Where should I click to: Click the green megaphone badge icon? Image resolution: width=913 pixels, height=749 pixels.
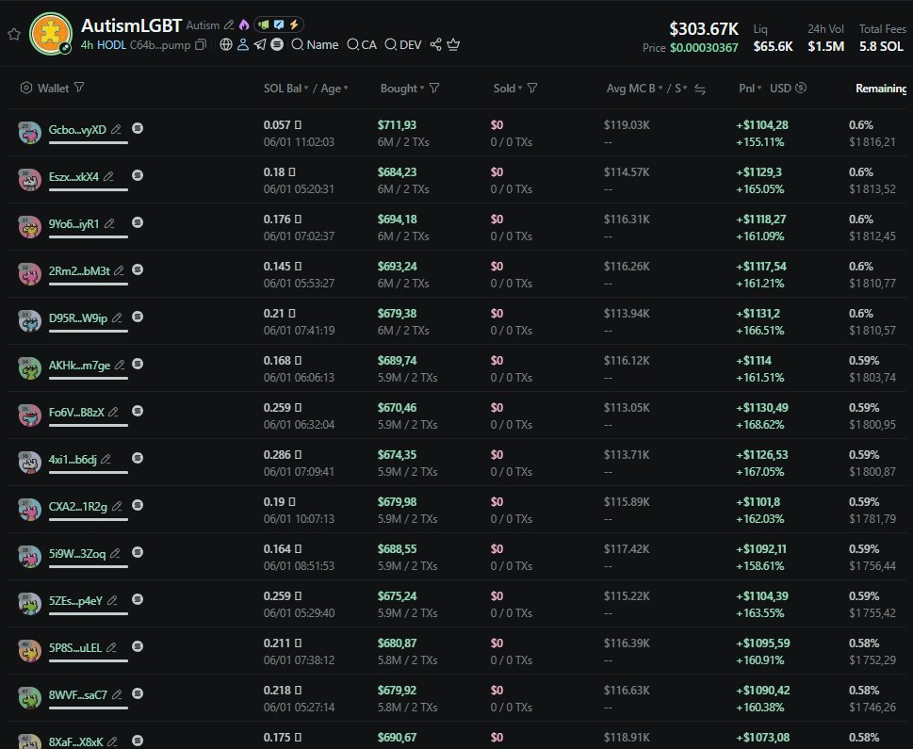(x=264, y=24)
